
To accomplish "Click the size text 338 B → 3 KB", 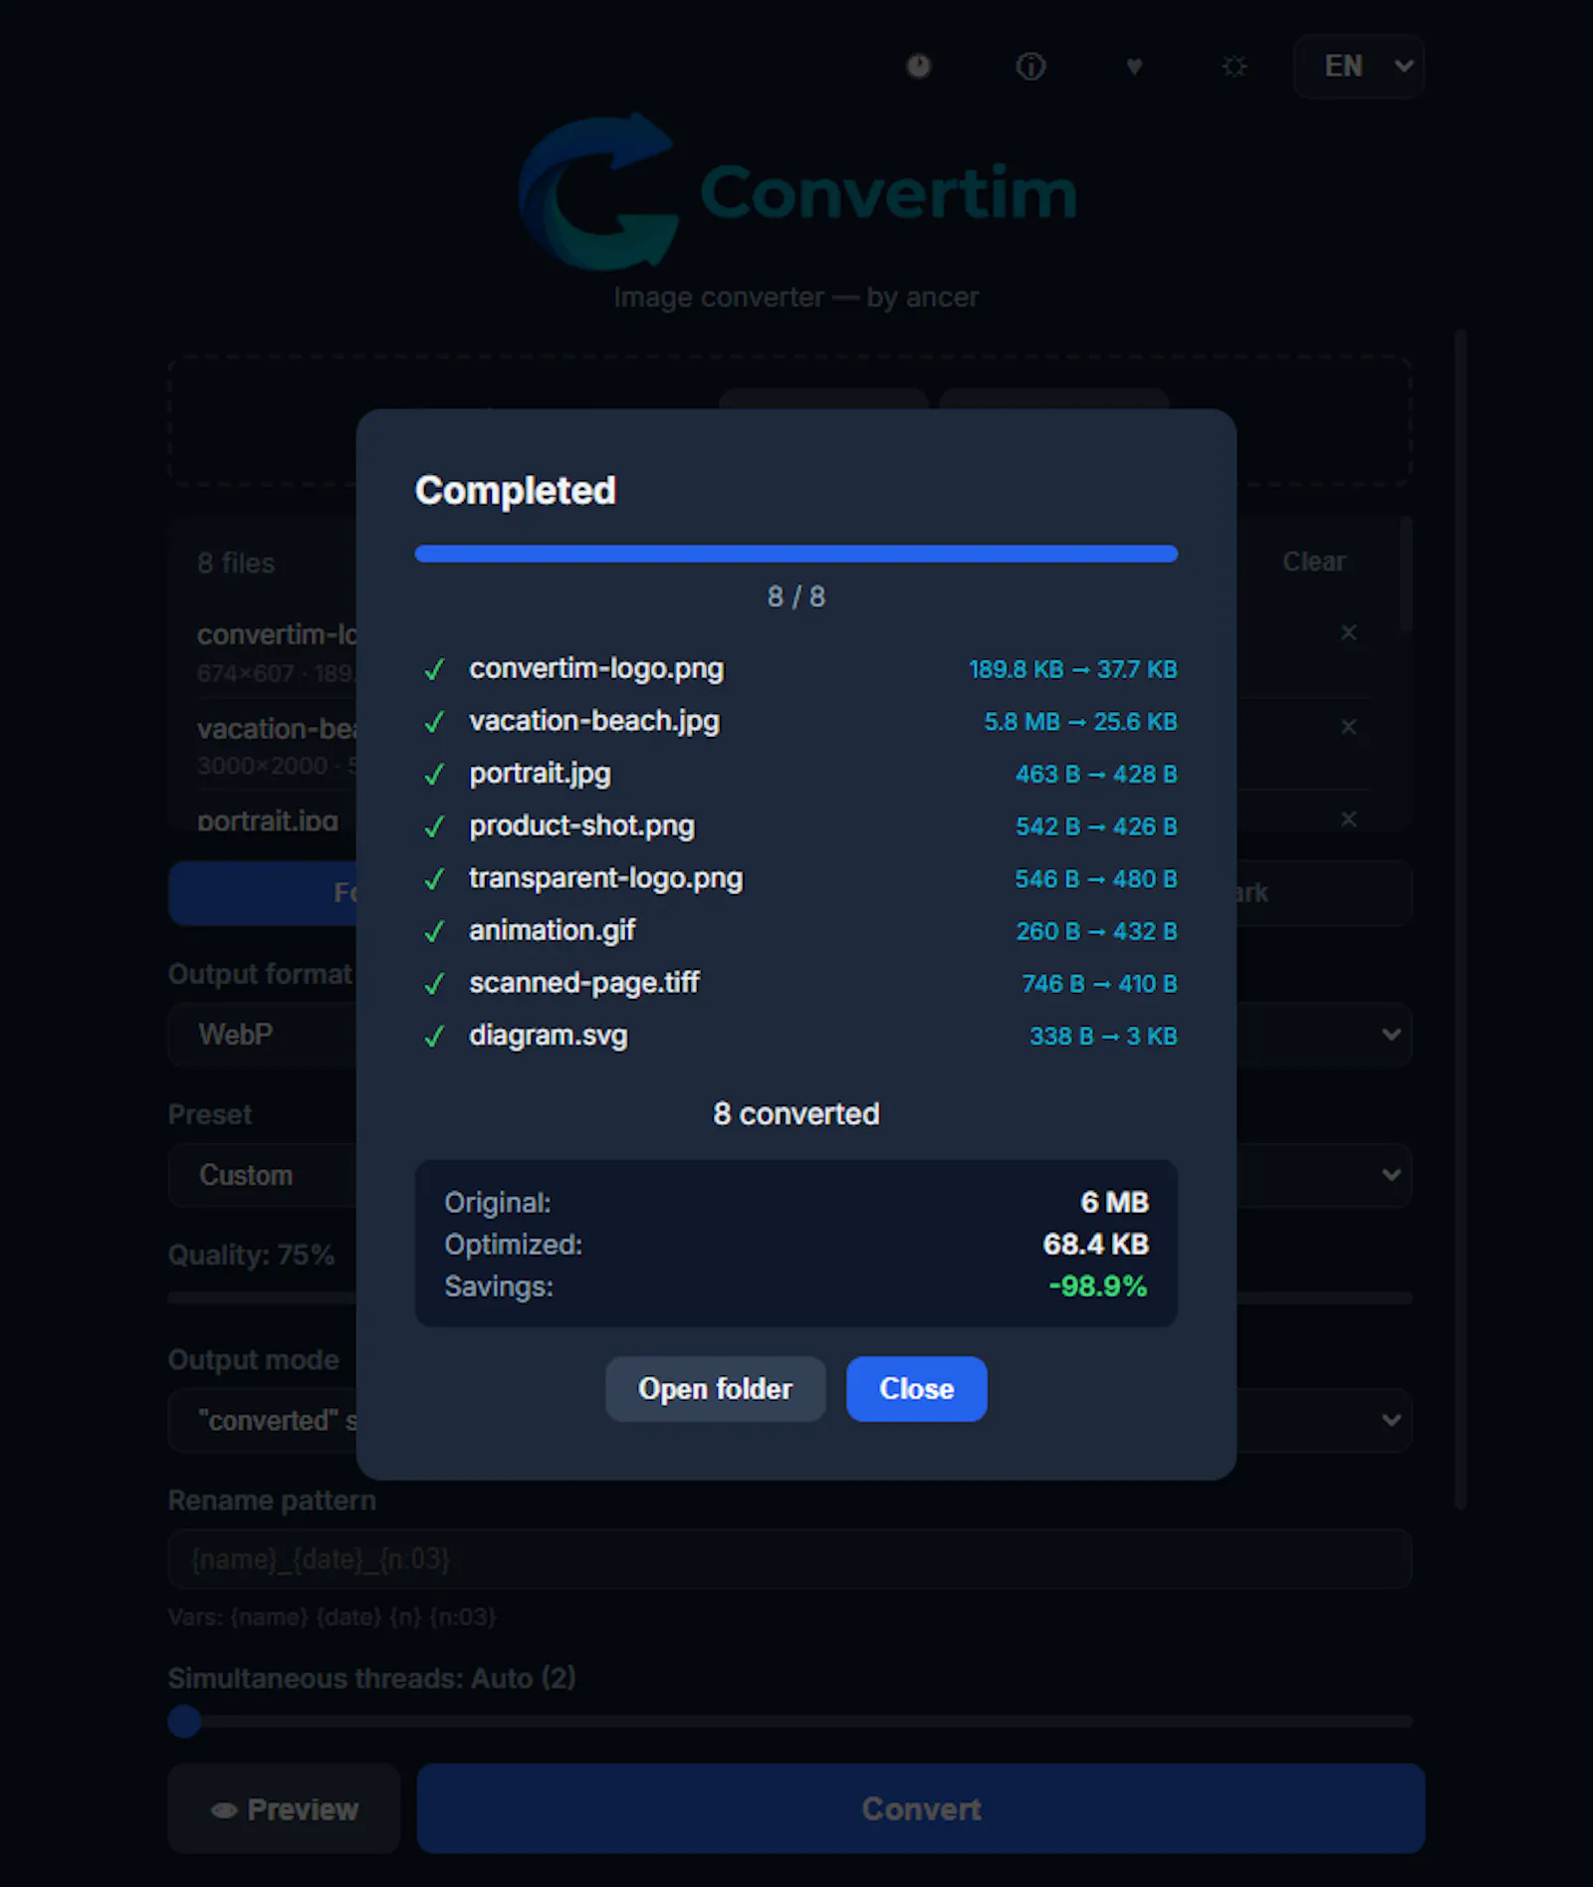I will pyautogui.click(x=1103, y=1037).
